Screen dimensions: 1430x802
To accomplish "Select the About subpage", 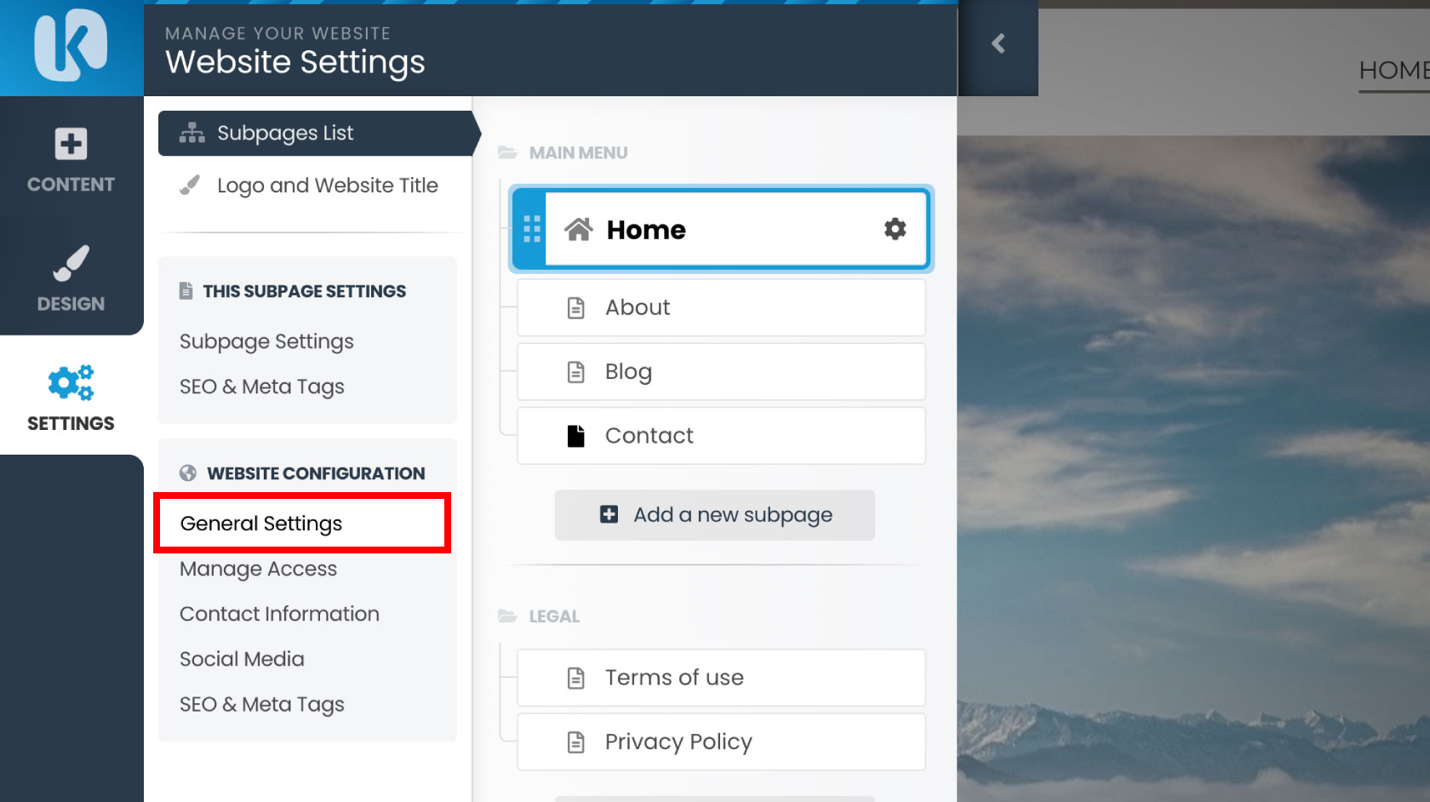I will 721,307.
